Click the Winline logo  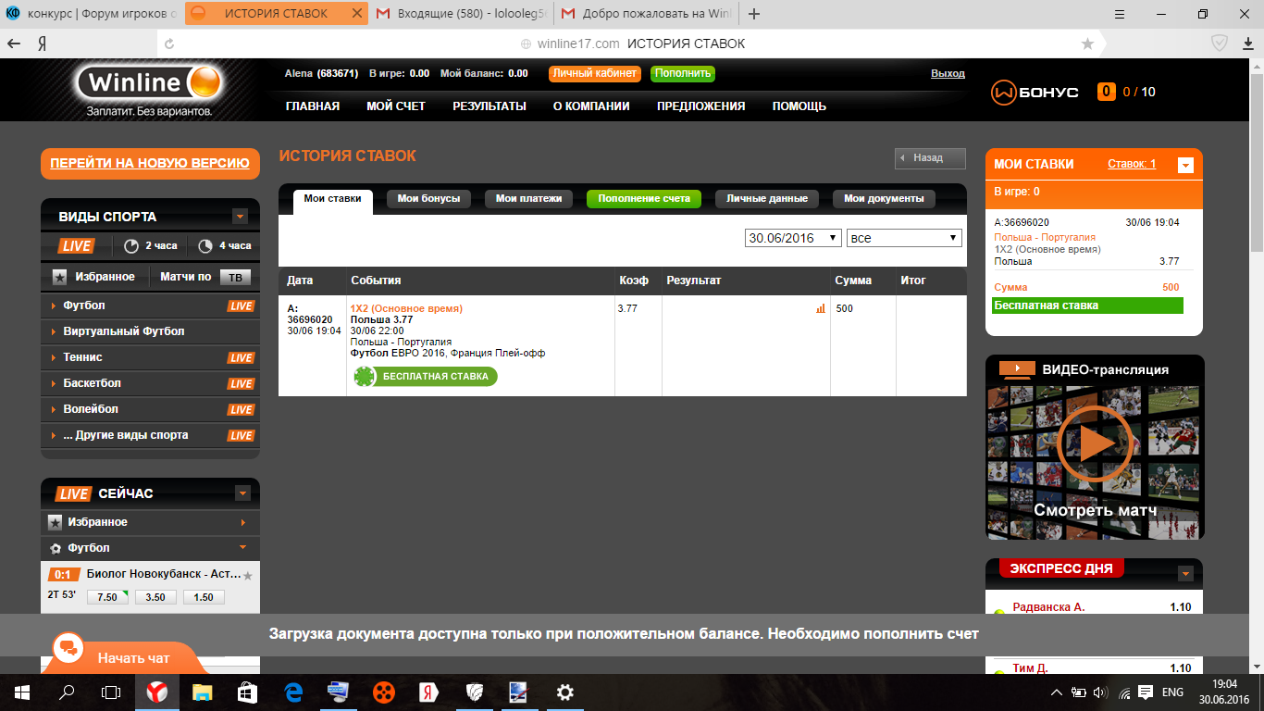pyautogui.click(x=149, y=89)
